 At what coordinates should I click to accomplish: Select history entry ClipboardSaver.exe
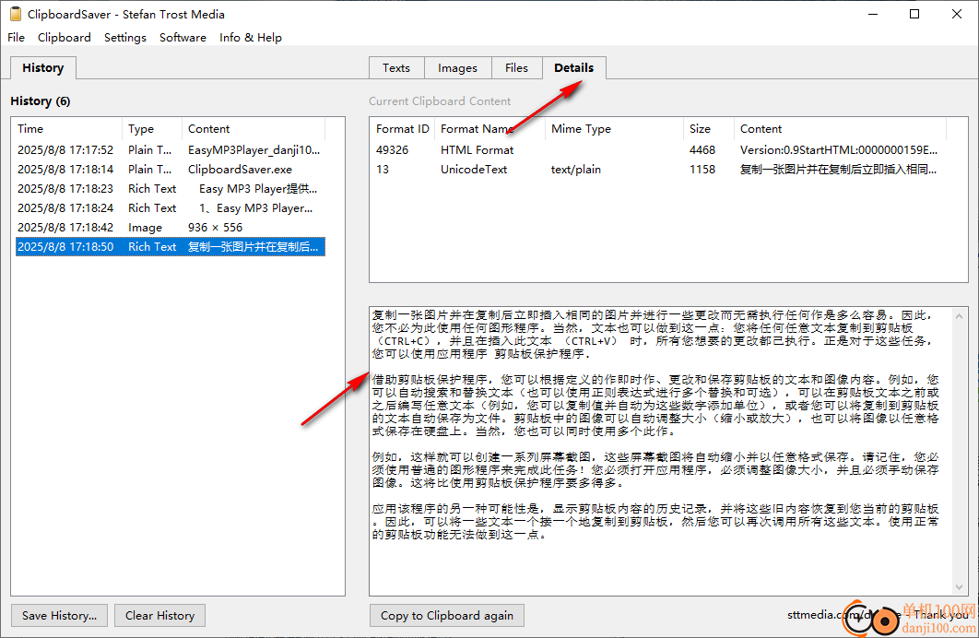(170, 169)
